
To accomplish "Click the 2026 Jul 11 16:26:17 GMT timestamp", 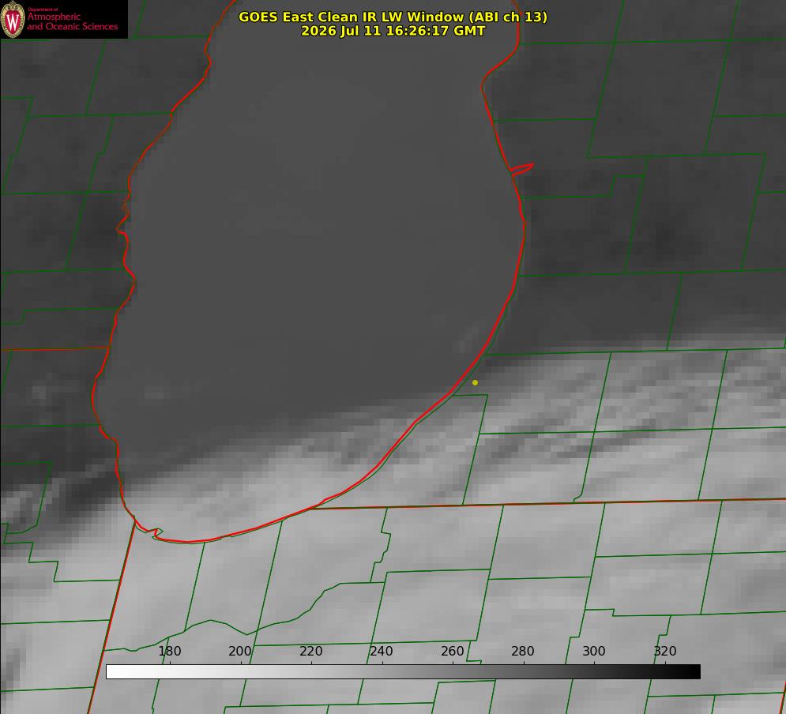I will pyautogui.click(x=393, y=31).
